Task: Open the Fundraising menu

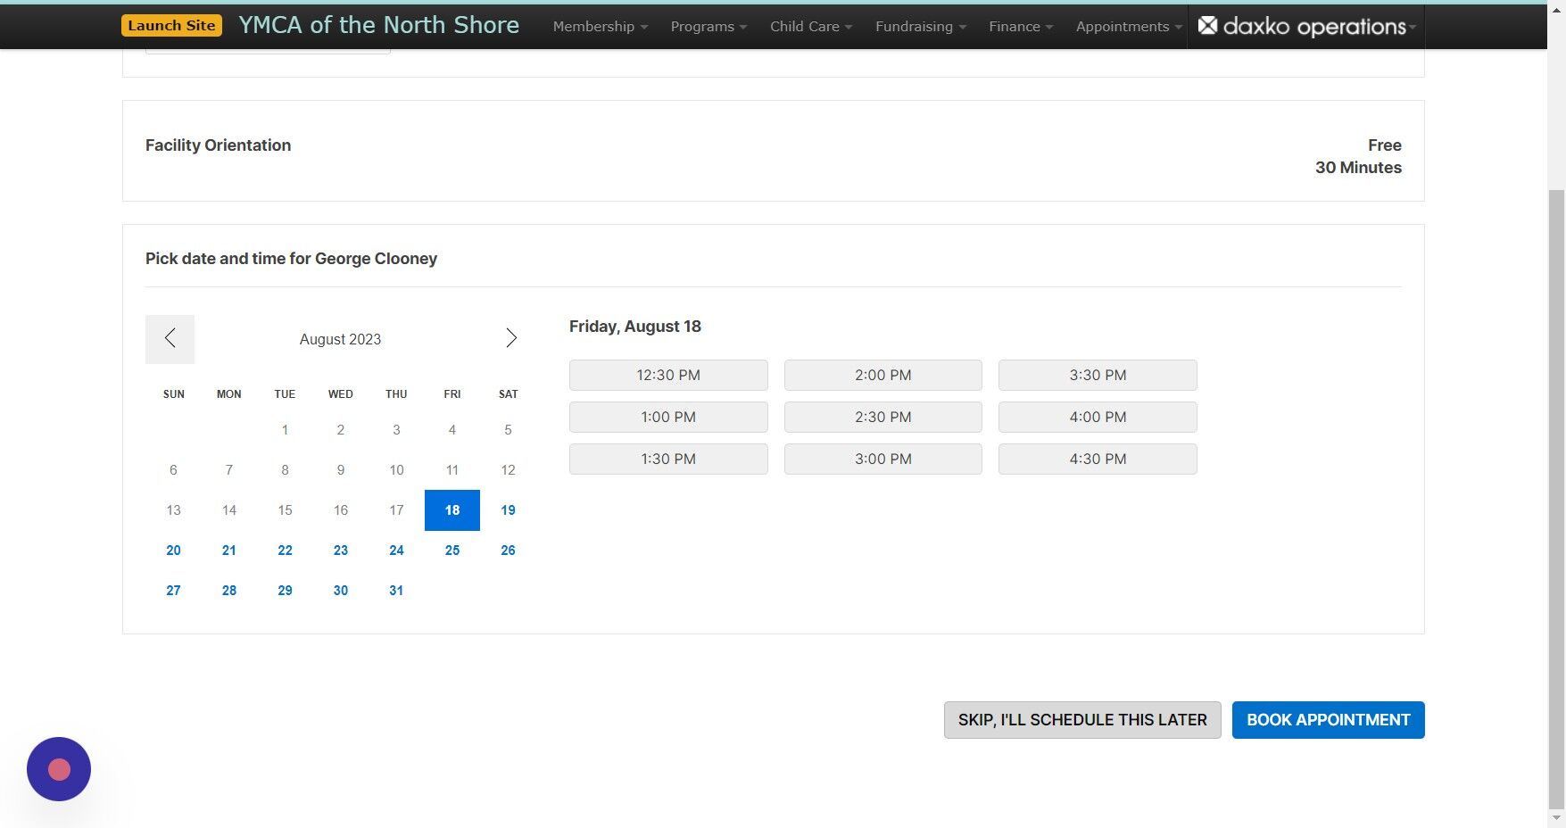Action: 918,26
